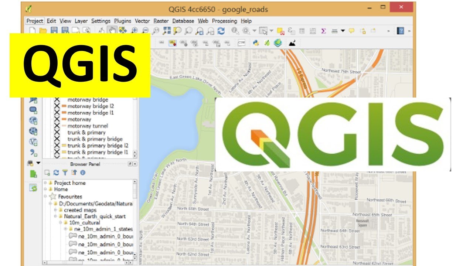Image resolution: width=473 pixels, height=266 pixels.
Task: Click the orange swatch of the motorway layer
Action: point(63,119)
